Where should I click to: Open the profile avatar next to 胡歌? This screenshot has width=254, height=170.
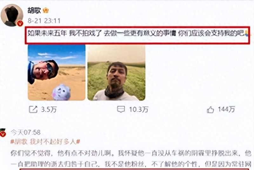click(x=12, y=15)
